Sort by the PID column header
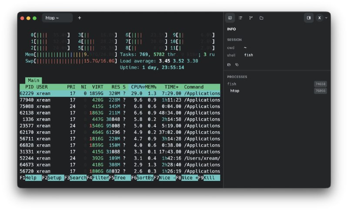Screen dimensions: 348x211 tap(29, 87)
